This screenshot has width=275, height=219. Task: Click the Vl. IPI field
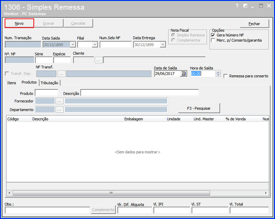click(172, 210)
